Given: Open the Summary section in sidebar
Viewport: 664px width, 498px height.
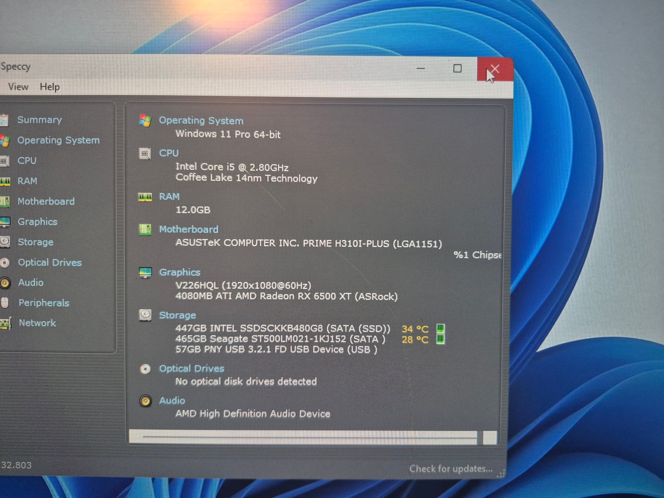Looking at the screenshot, I should (40, 120).
